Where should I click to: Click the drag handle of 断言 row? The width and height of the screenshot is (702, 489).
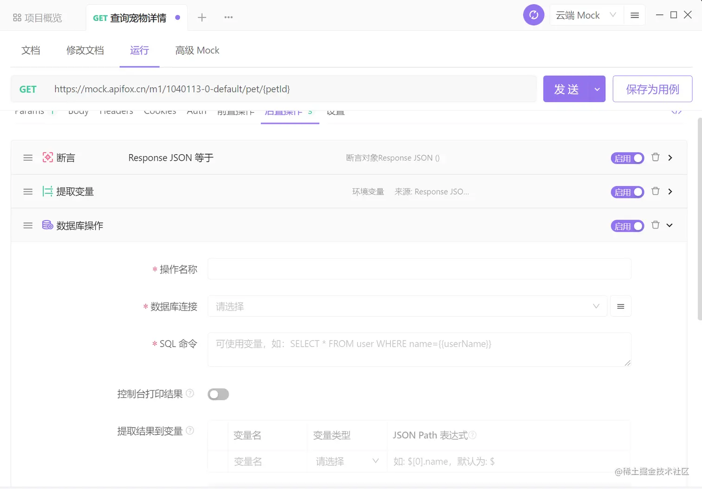click(28, 158)
